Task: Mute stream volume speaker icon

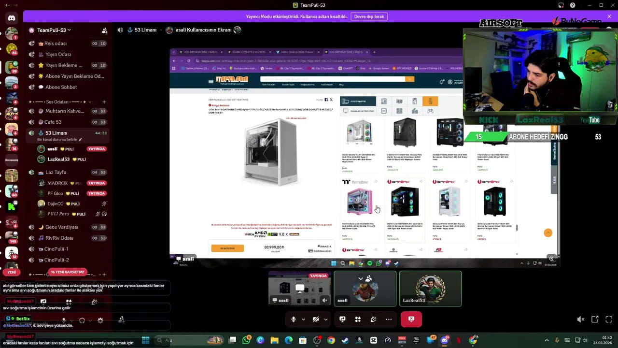Action: (581, 319)
